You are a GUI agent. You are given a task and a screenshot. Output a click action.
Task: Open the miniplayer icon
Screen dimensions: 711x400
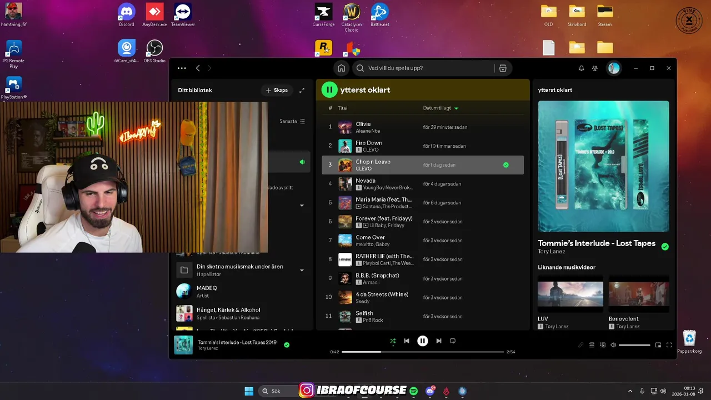(x=658, y=345)
